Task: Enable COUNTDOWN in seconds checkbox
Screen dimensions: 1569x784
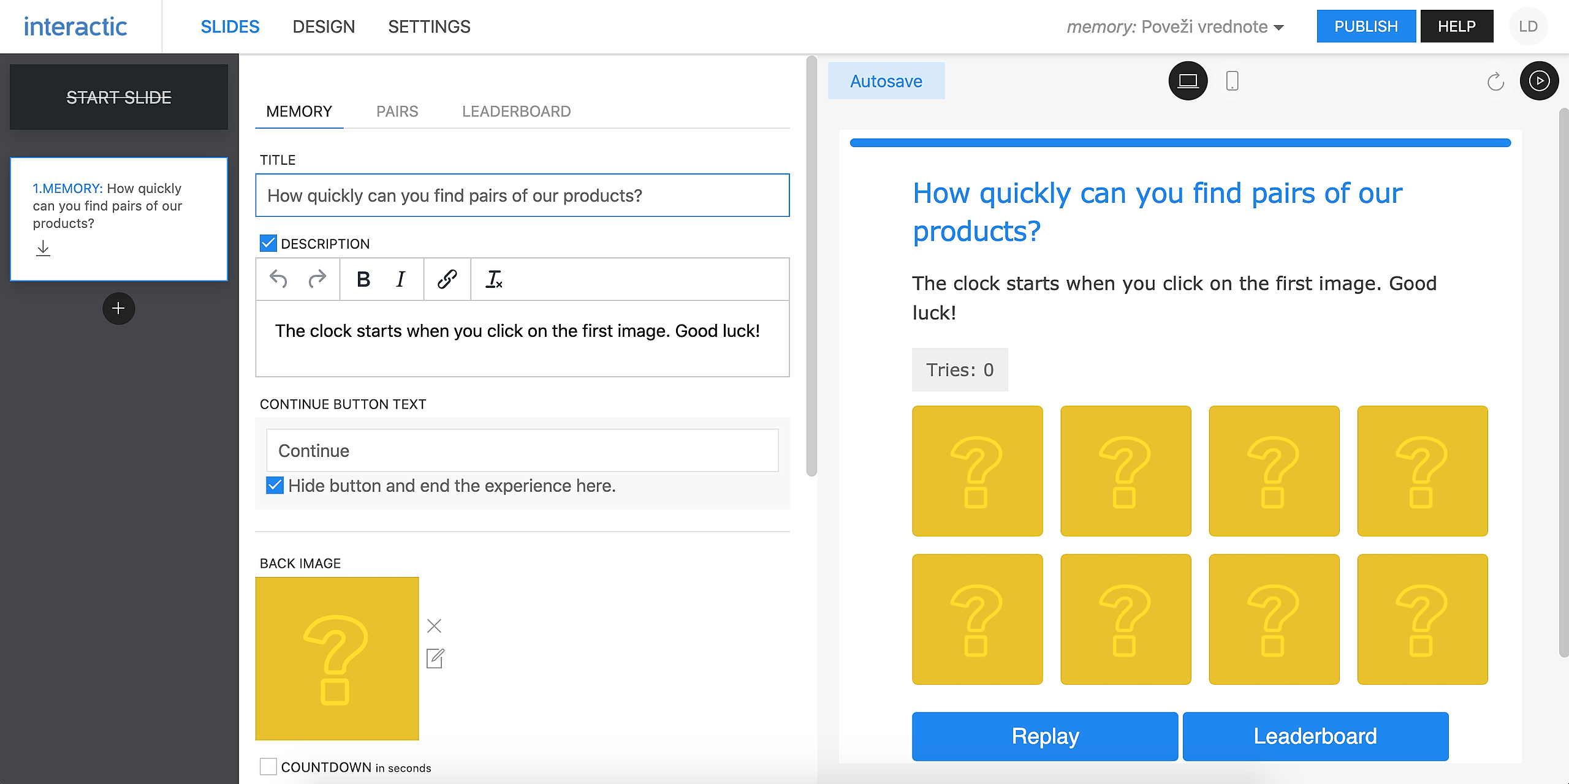Action: pos(268,767)
